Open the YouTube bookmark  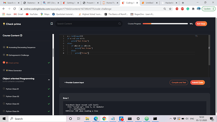click(32, 14)
